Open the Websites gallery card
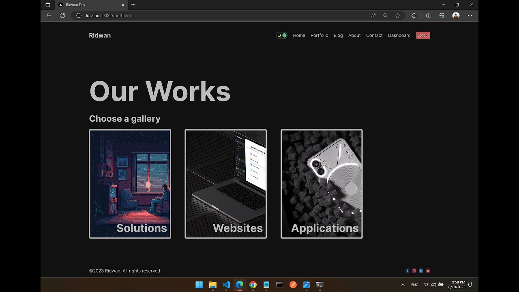The width and height of the screenshot is (519, 292). (x=225, y=184)
